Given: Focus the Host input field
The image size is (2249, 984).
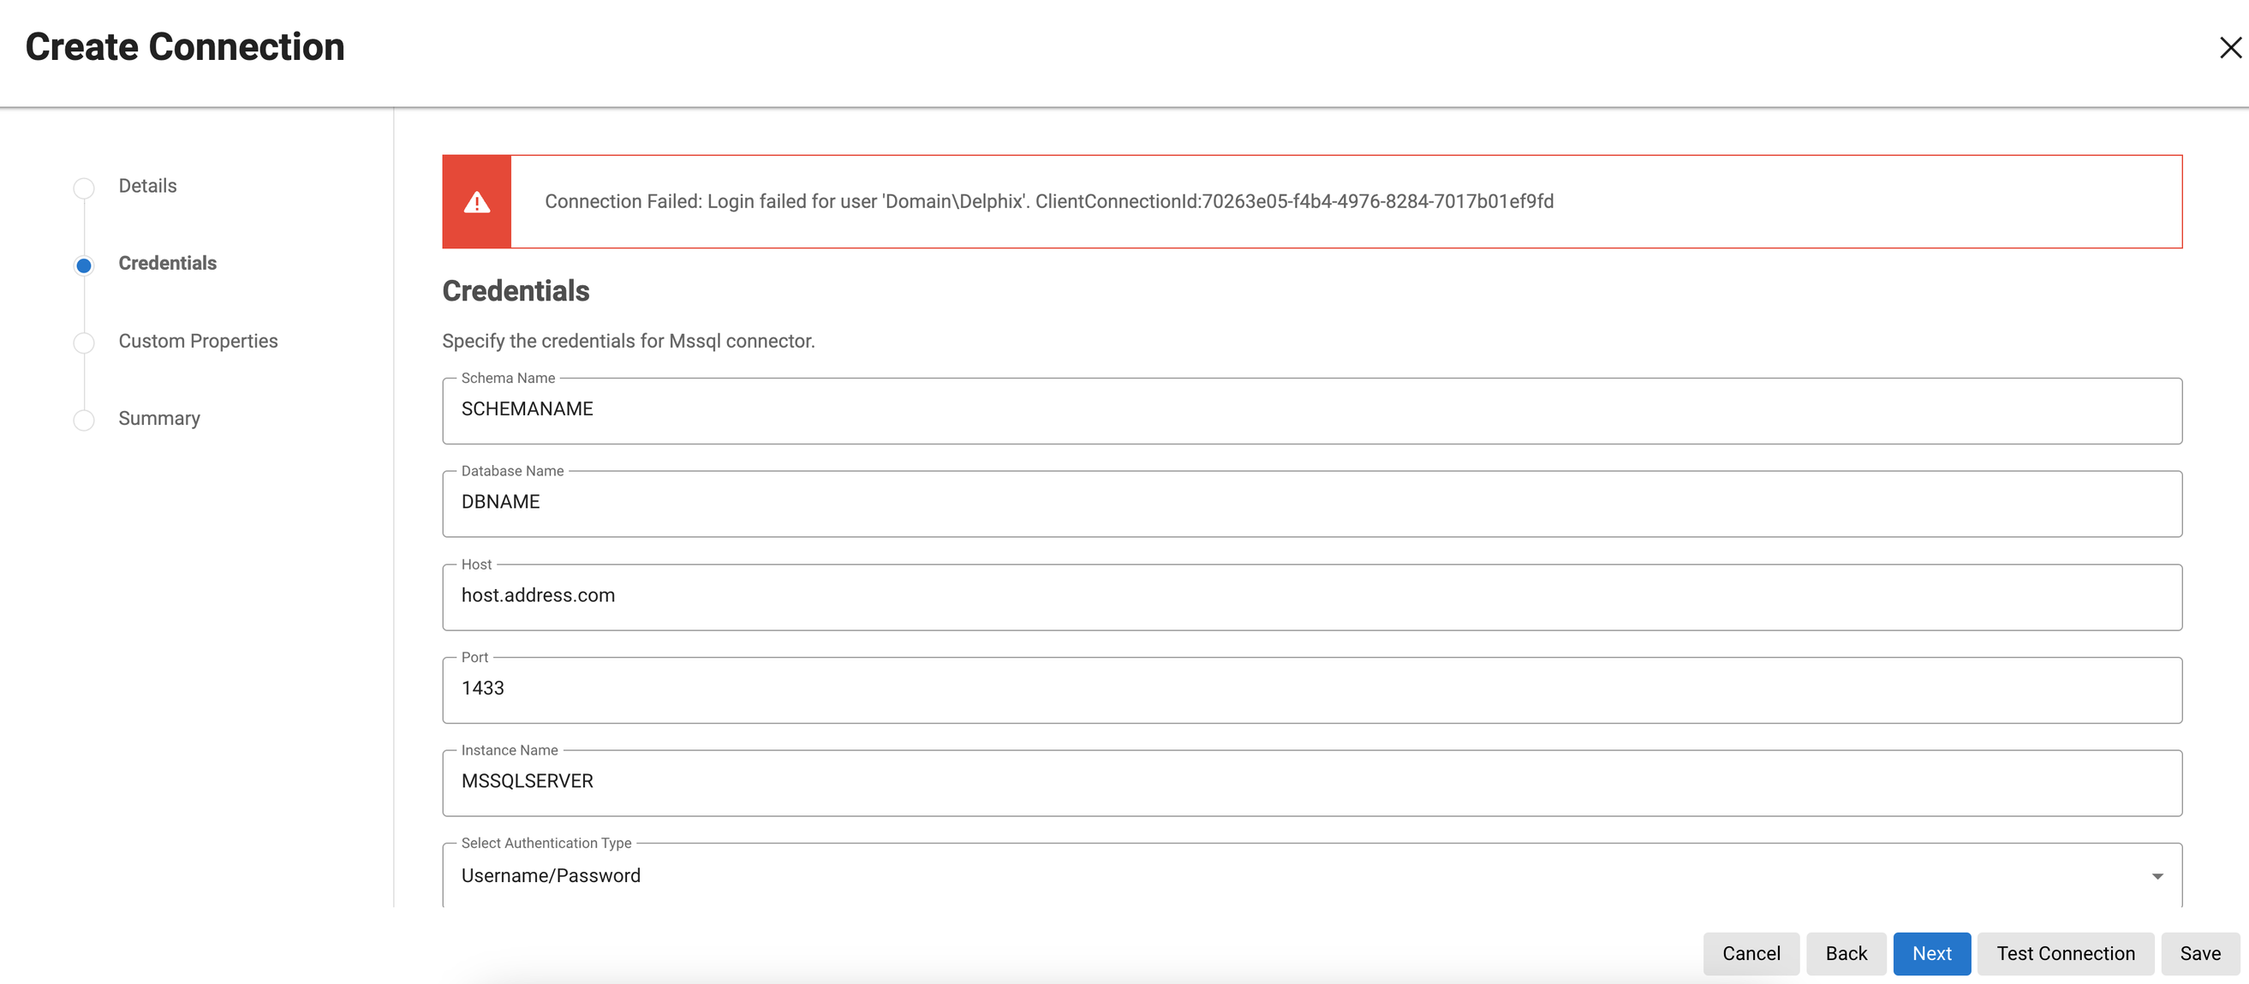Looking at the screenshot, I should click(1311, 596).
